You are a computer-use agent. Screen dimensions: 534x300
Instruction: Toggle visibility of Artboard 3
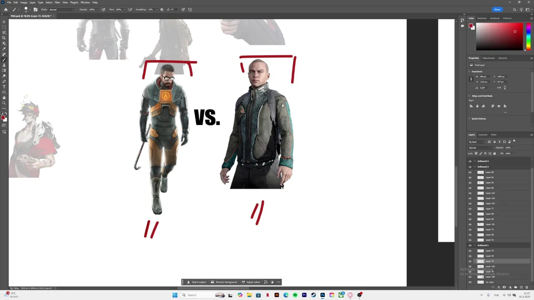tap(470, 167)
